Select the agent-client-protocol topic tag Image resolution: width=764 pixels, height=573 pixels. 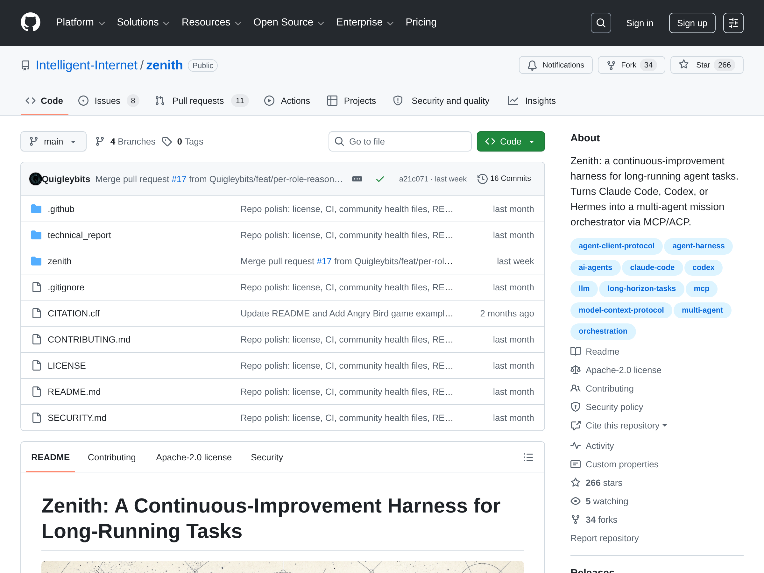click(x=616, y=246)
